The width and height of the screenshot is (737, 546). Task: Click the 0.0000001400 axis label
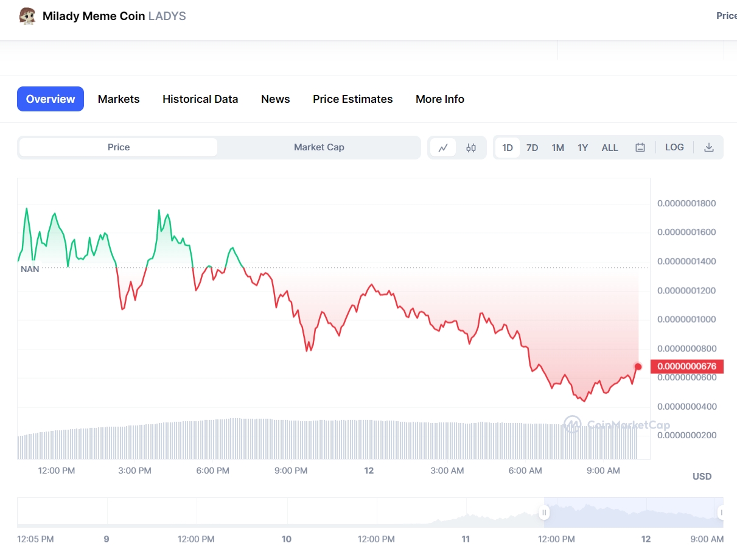(x=686, y=261)
